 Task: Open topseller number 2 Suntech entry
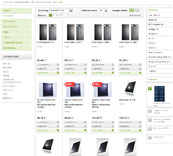[x=161, y=112]
